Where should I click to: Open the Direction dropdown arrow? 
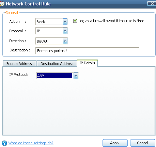pos(65,41)
